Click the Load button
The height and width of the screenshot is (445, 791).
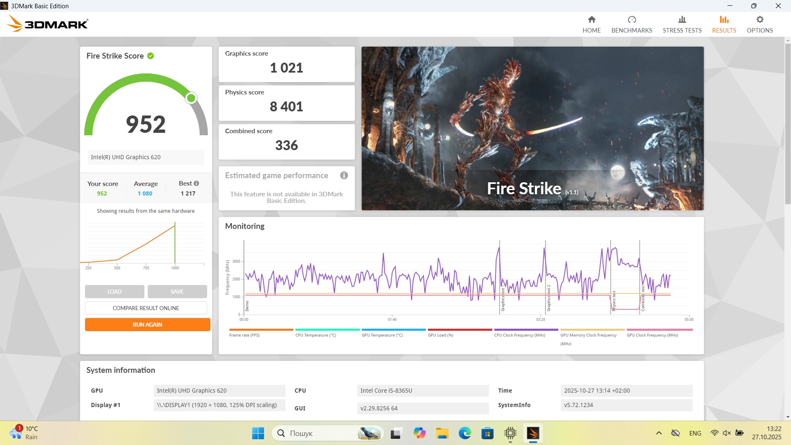coord(114,292)
